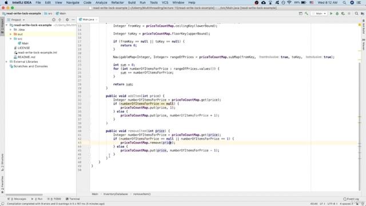Select README.md in project tree
Viewport: 366px width, 206px height.
coord(25,57)
